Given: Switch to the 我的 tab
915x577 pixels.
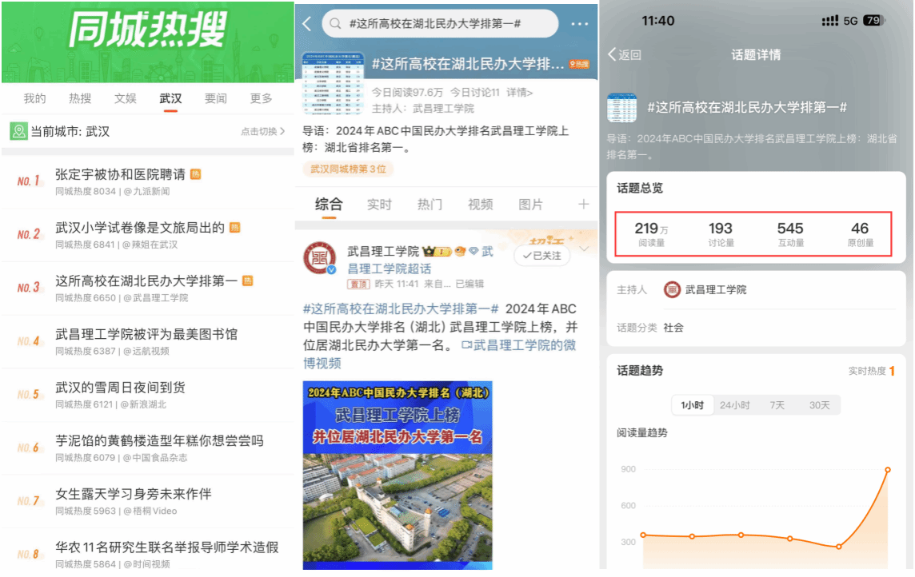Looking at the screenshot, I should [x=34, y=98].
